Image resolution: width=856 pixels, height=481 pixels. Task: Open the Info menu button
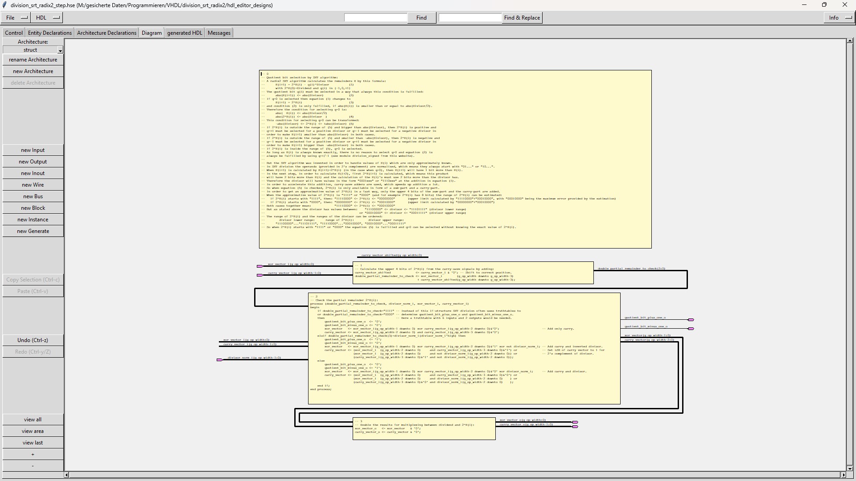pos(840,18)
